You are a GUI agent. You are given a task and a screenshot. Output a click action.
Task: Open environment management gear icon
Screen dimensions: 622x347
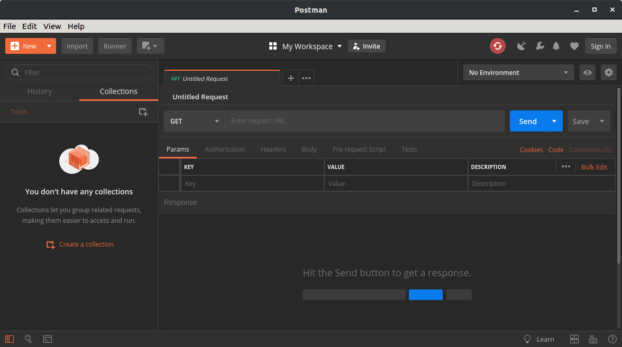(609, 73)
